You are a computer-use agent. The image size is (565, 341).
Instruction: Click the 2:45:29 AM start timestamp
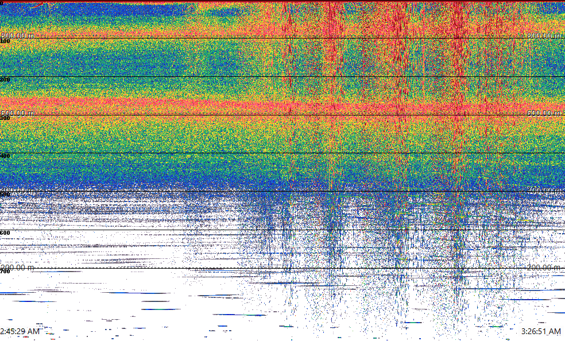(20, 331)
